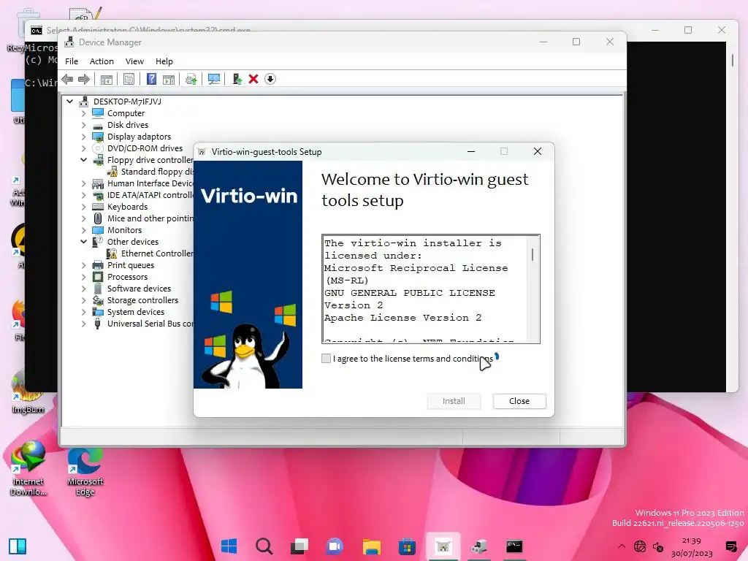
Task: Click the Update driver software toolbar icon
Action: tap(191, 79)
